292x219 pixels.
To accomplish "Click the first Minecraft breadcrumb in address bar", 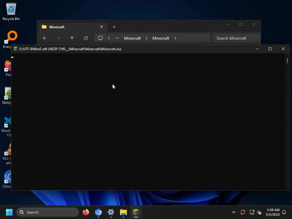I will pos(132,38).
